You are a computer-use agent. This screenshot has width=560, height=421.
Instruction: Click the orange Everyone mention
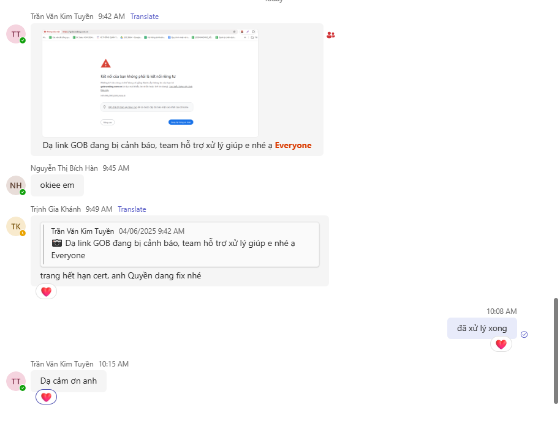(293, 146)
